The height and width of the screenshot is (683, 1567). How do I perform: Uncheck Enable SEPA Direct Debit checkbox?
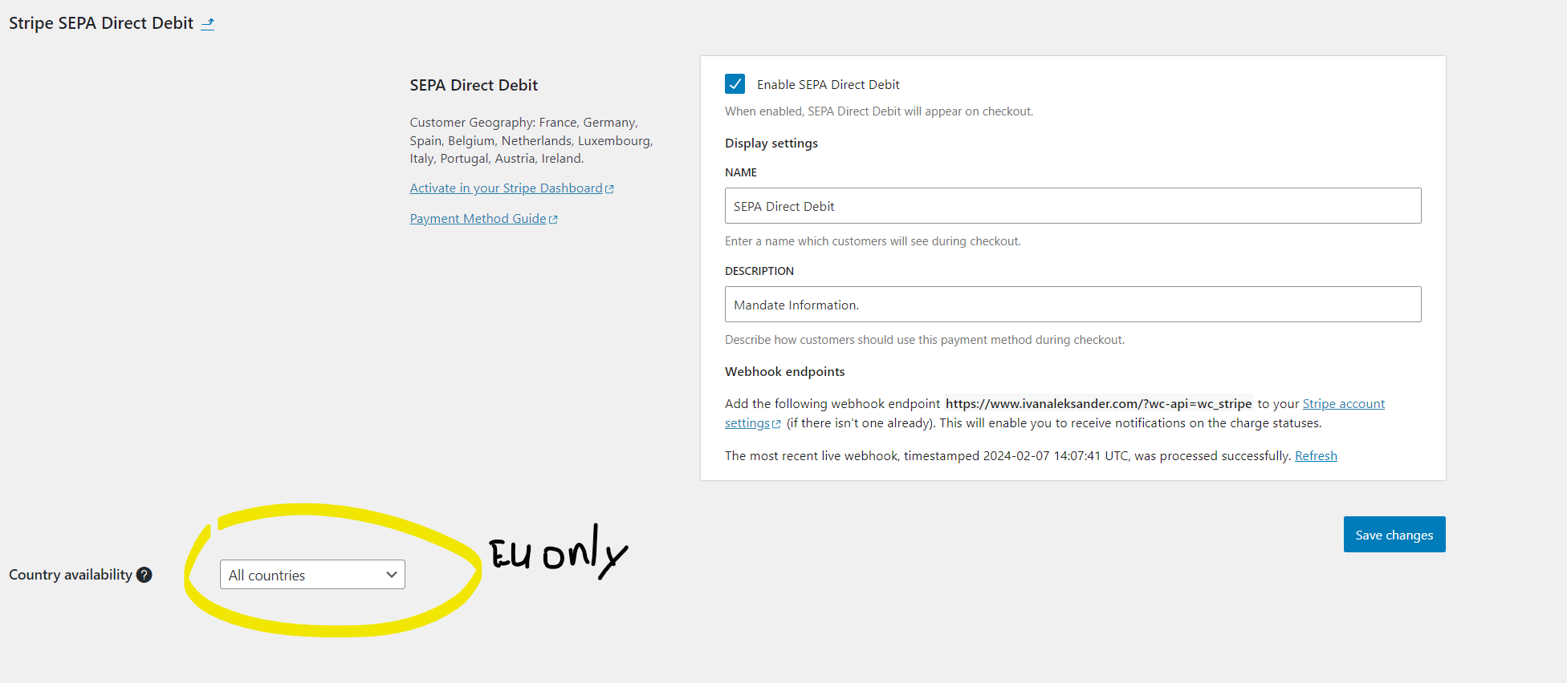pos(735,84)
